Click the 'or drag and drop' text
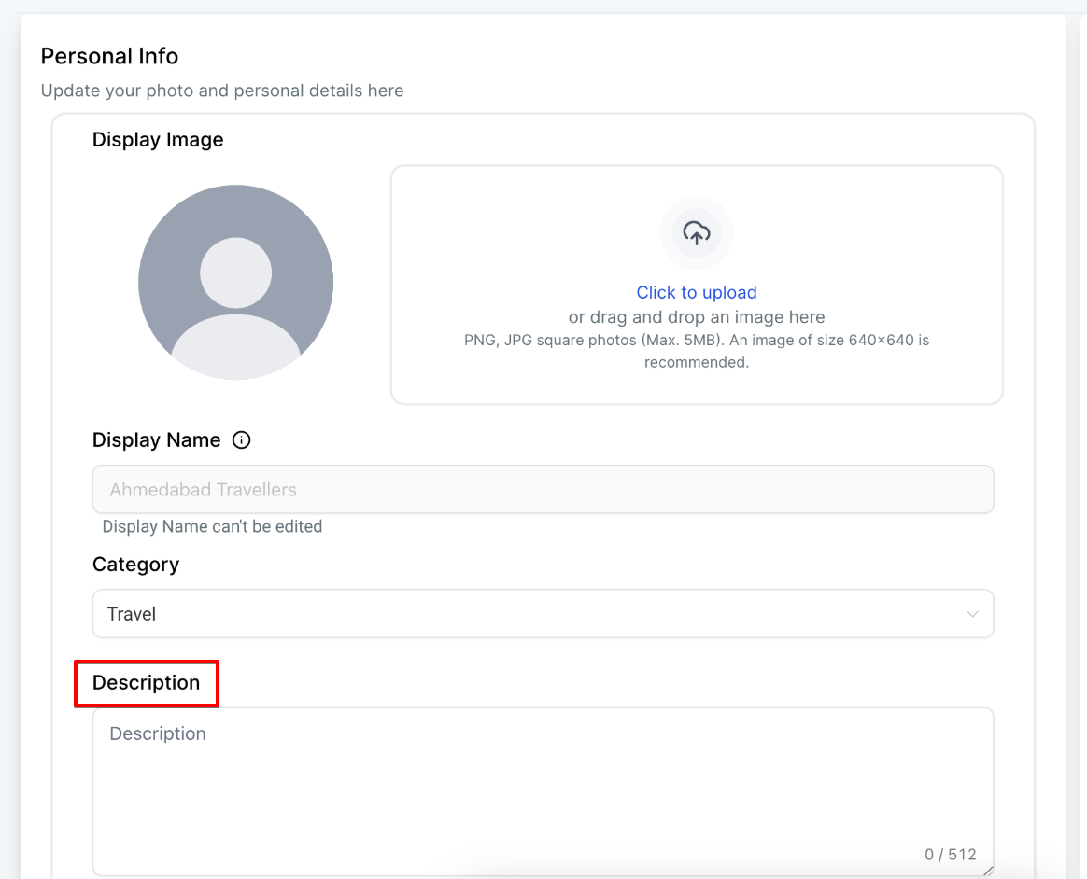 pyautogui.click(x=697, y=317)
